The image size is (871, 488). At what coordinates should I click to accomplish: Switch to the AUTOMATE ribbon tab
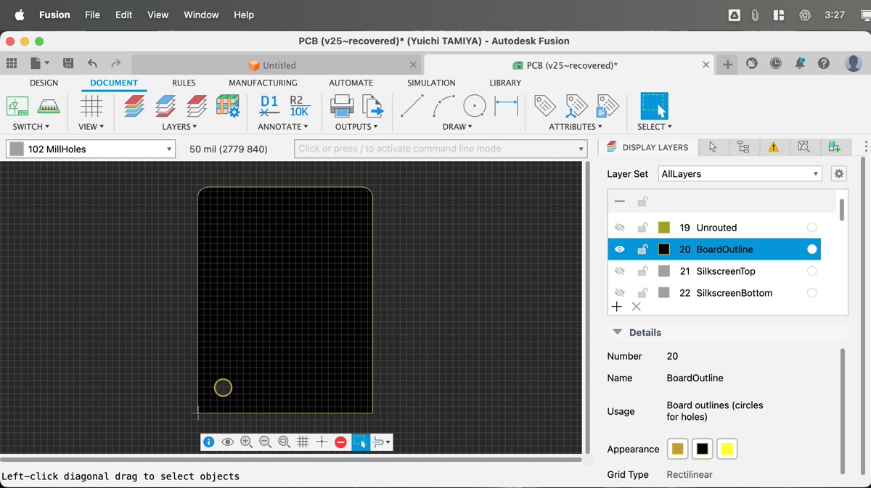[351, 83]
